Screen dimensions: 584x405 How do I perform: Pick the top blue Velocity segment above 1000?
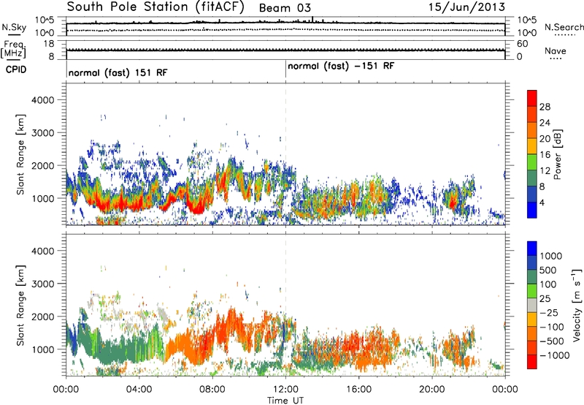[x=532, y=249]
